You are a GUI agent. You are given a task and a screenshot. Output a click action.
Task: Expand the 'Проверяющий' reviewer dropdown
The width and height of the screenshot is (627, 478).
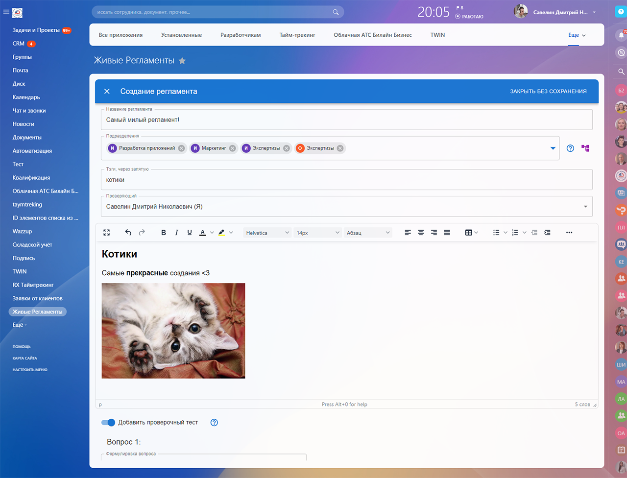click(x=585, y=207)
